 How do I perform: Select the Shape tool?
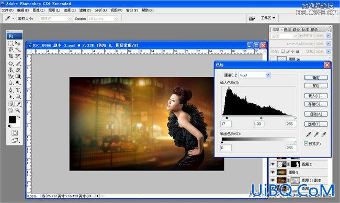[x=18, y=96]
